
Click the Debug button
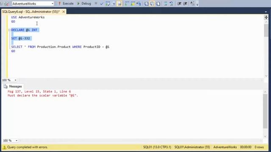pos(84,3)
